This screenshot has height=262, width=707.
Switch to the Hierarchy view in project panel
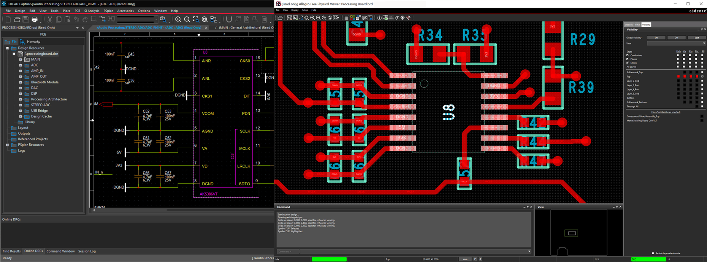tap(30, 42)
